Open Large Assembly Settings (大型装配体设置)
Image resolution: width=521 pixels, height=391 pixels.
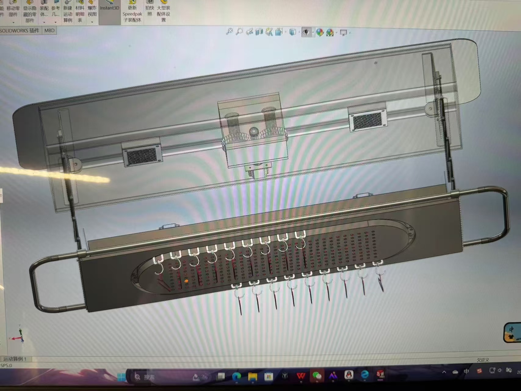163,12
